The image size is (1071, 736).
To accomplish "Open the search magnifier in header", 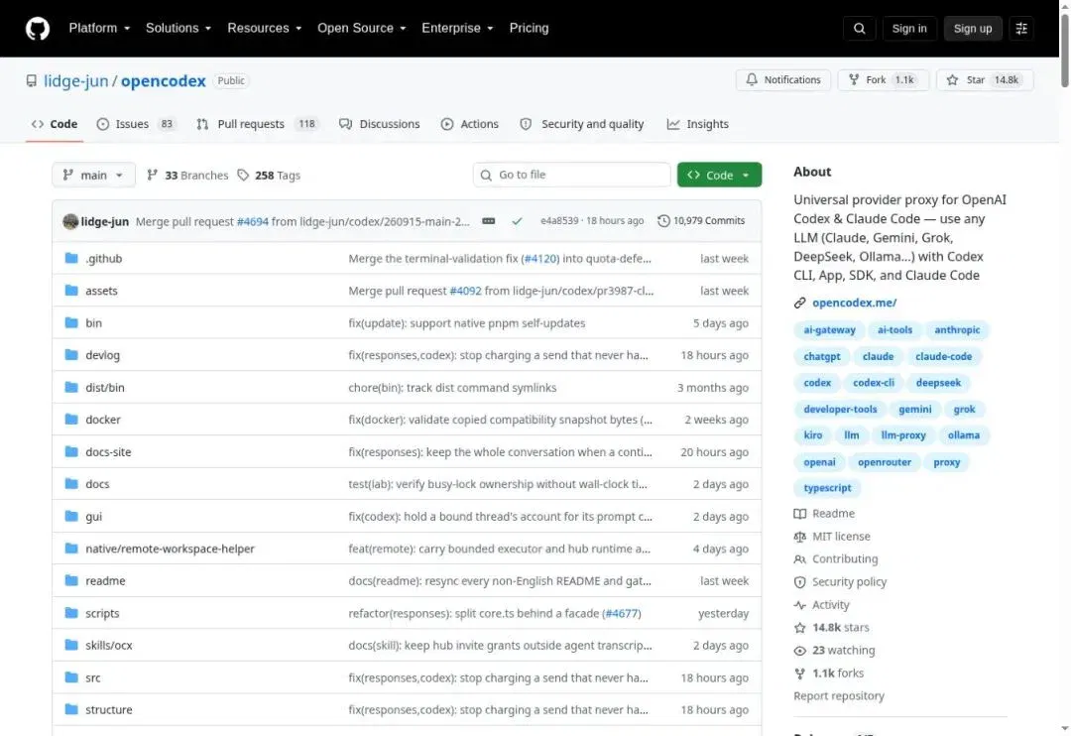I will (859, 28).
